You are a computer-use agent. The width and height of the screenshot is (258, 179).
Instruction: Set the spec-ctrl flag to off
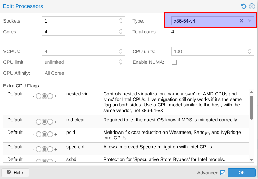point(39,149)
